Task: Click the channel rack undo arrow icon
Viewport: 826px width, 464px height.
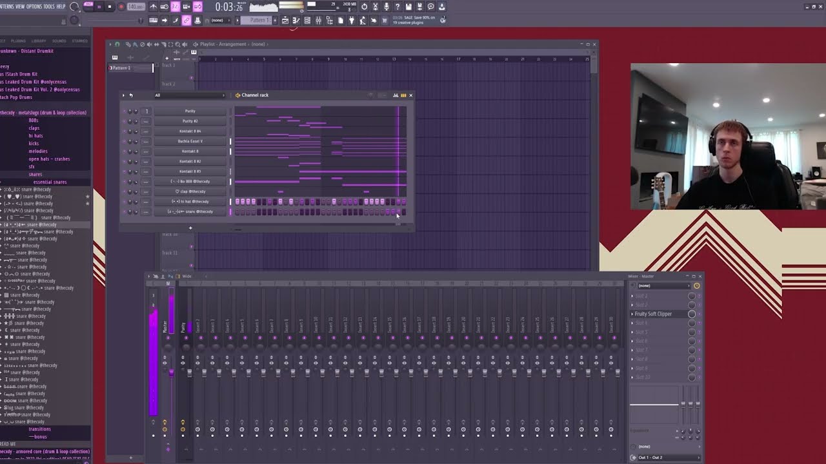Action: (131, 95)
